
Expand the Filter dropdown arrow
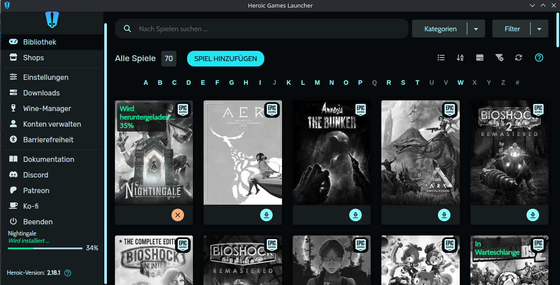pyautogui.click(x=540, y=29)
